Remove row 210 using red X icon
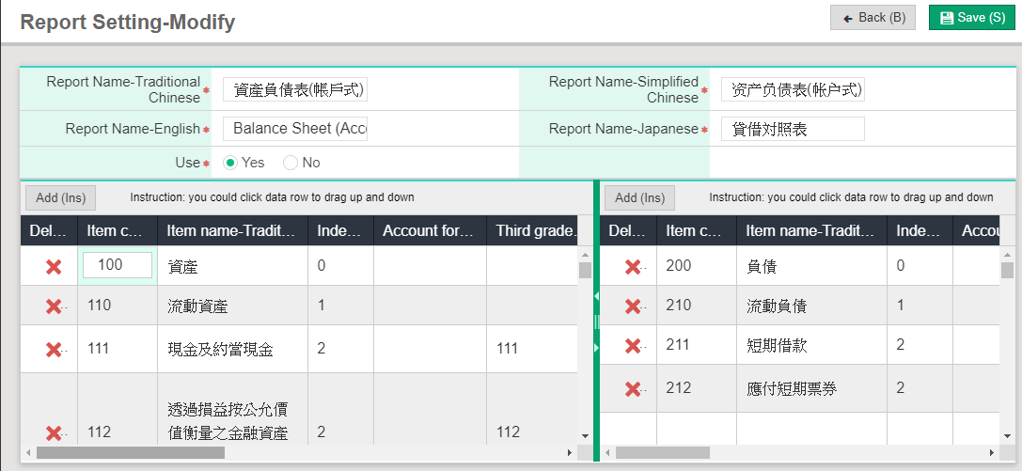This screenshot has height=471, width=1022. tap(633, 306)
